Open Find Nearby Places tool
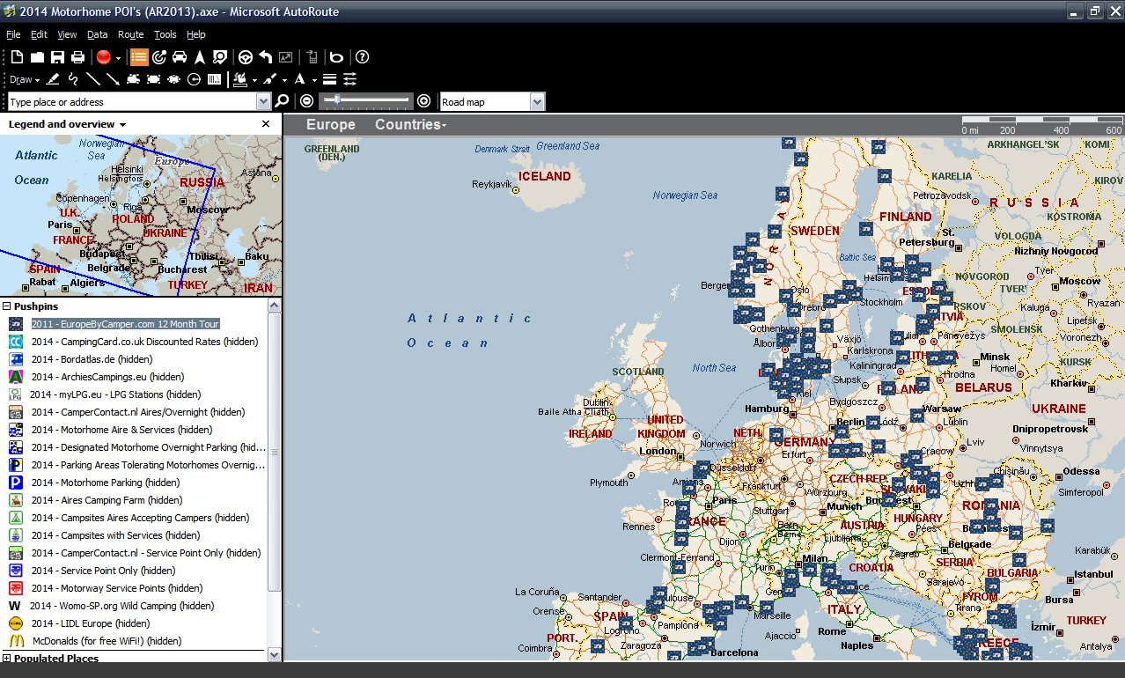The width and height of the screenshot is (1125, 678). (220, 57)
